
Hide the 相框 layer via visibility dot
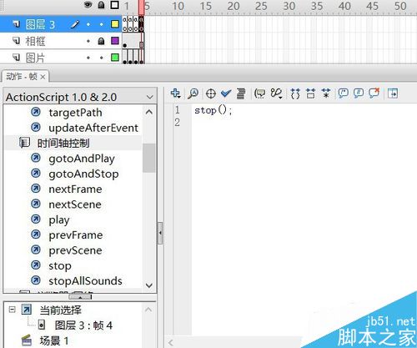[x=88, y=41]
